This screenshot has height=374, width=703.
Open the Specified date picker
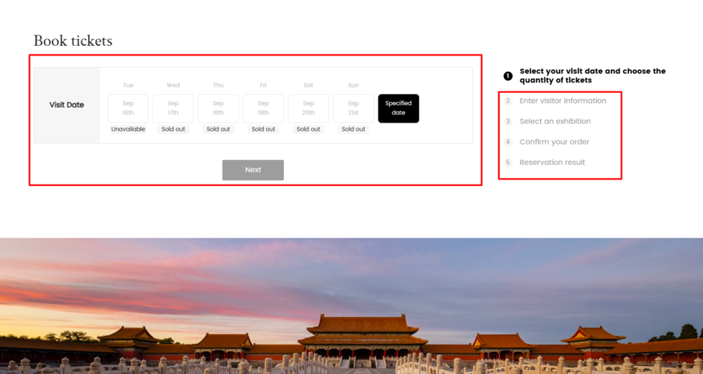pos(398,109)
